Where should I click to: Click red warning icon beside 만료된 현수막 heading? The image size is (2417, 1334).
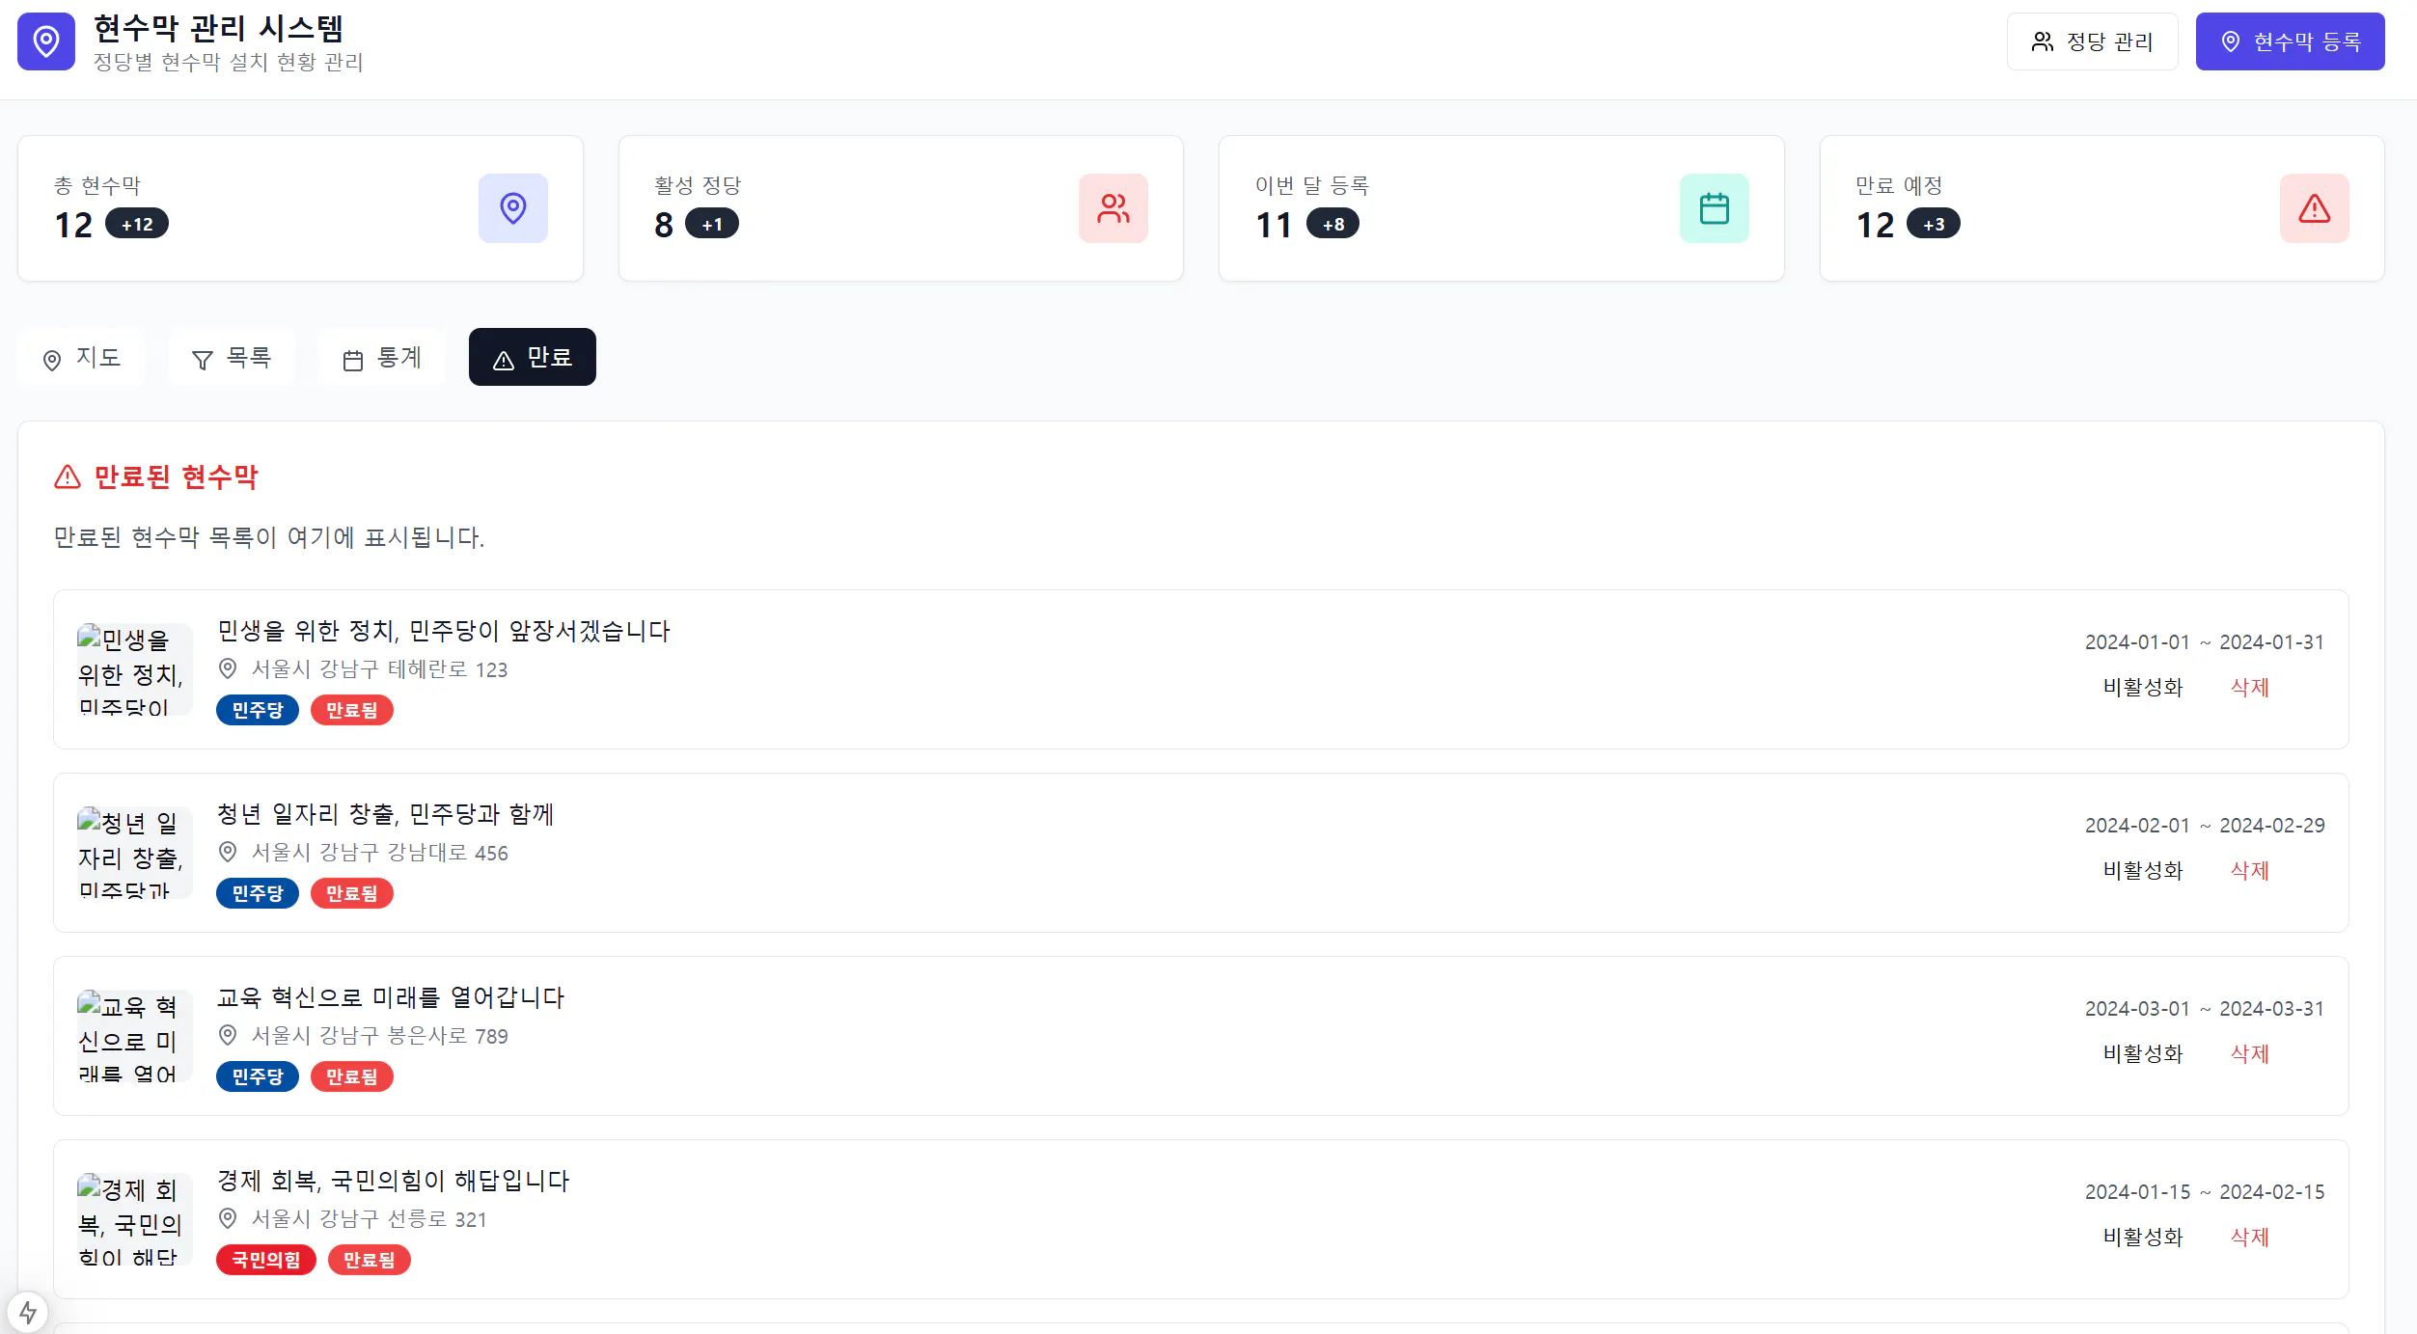(68, 476)
